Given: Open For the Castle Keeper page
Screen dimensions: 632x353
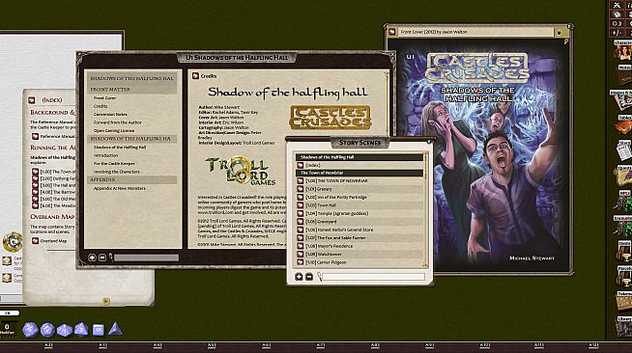Looking at the screenshot, I should [114, 164].
